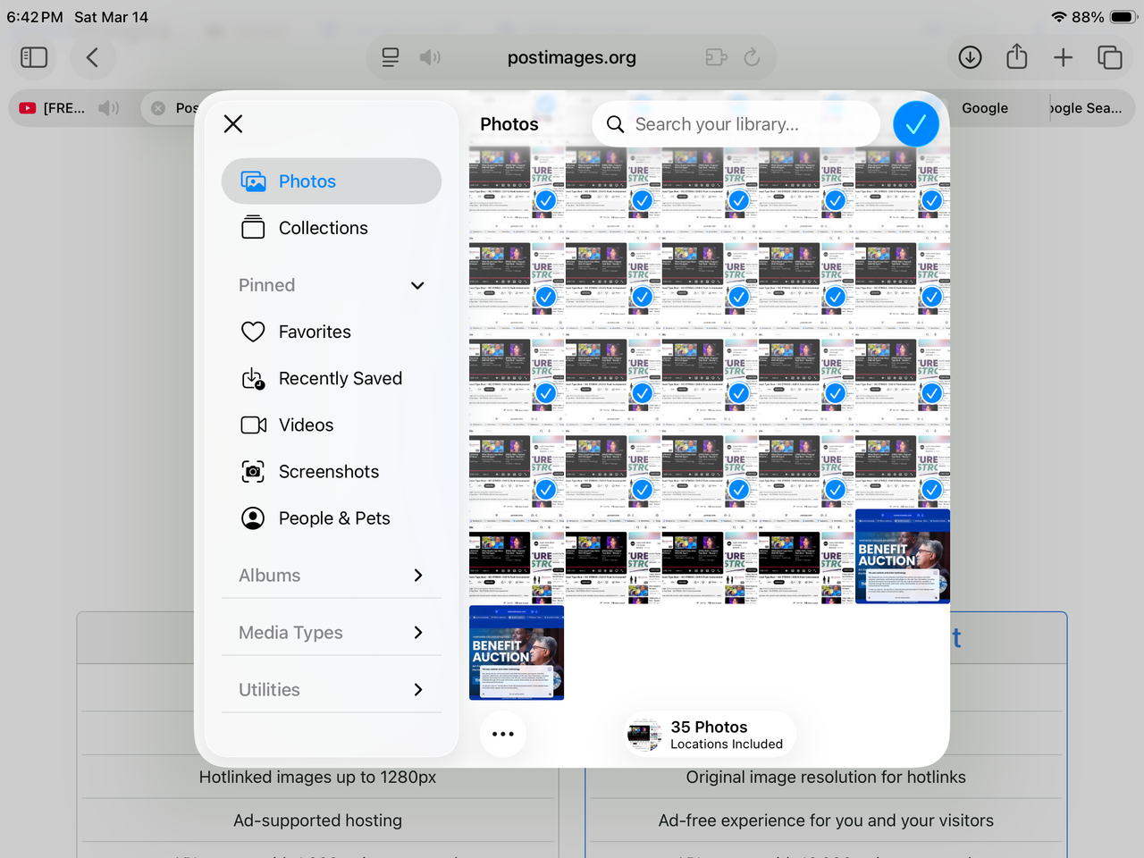
Task: Click the search magnifier icon
Action: [615, 124]
